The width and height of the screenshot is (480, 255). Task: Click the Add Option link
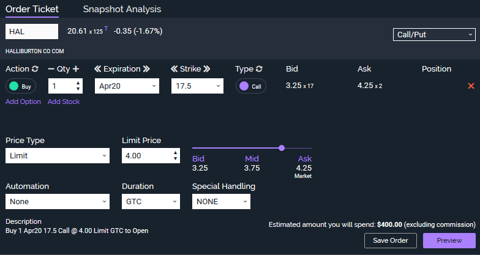(x=23, y=102)
